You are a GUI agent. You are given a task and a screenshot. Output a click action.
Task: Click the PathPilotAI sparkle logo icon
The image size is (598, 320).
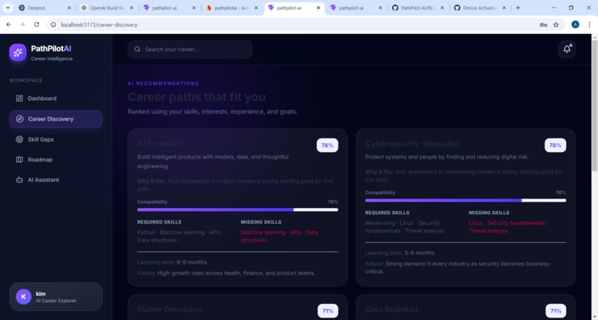pyautogui.click(x=18, y=53)
